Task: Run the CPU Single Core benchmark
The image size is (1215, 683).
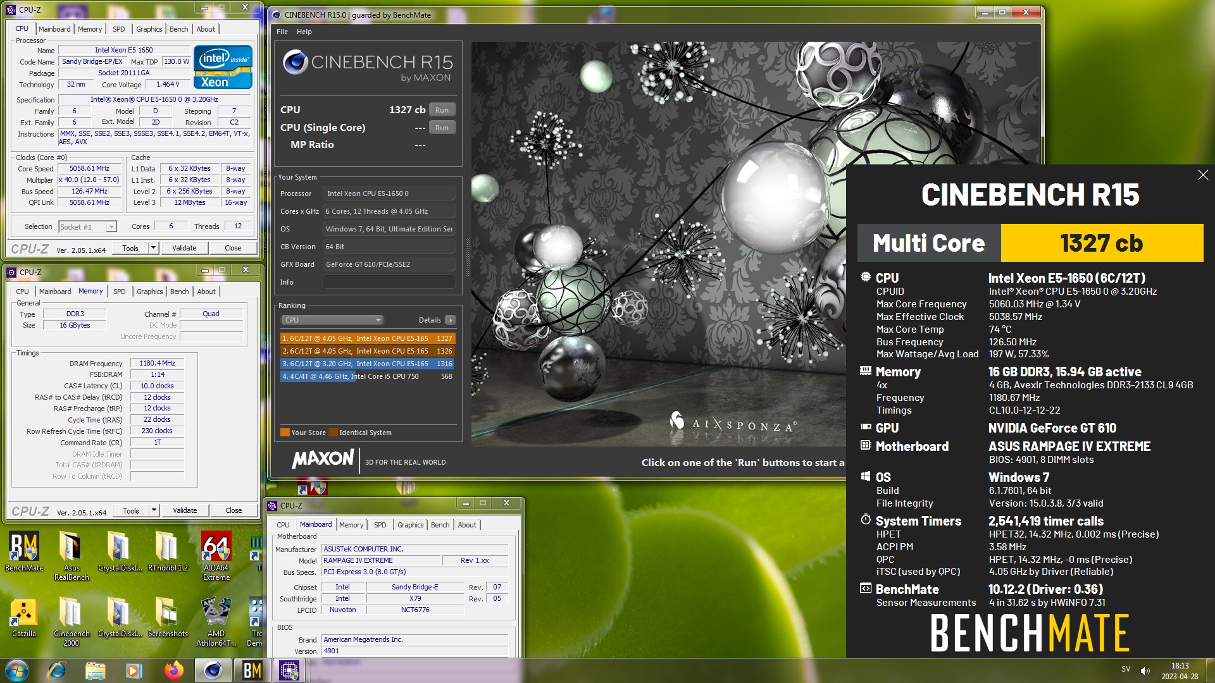Action: tap(442, 128)
